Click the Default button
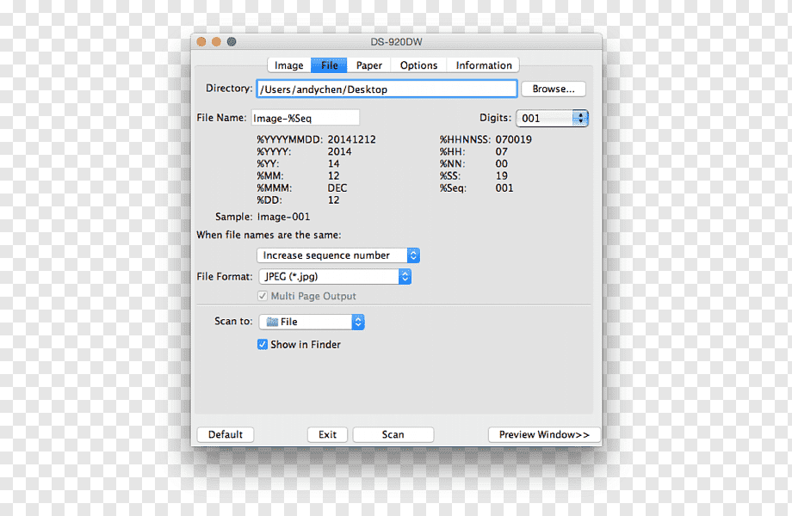792x516 pixels. click(x=226, y=434)
